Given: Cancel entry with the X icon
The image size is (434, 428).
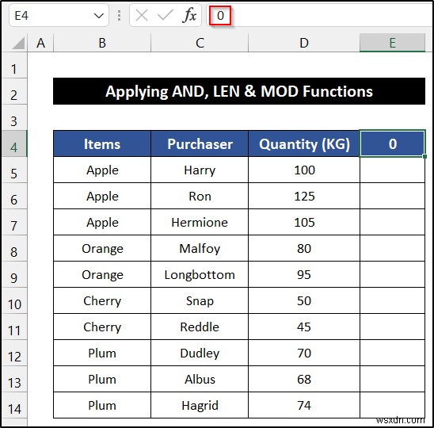Looking at the screenshot, I should click(x=142, y=16).
